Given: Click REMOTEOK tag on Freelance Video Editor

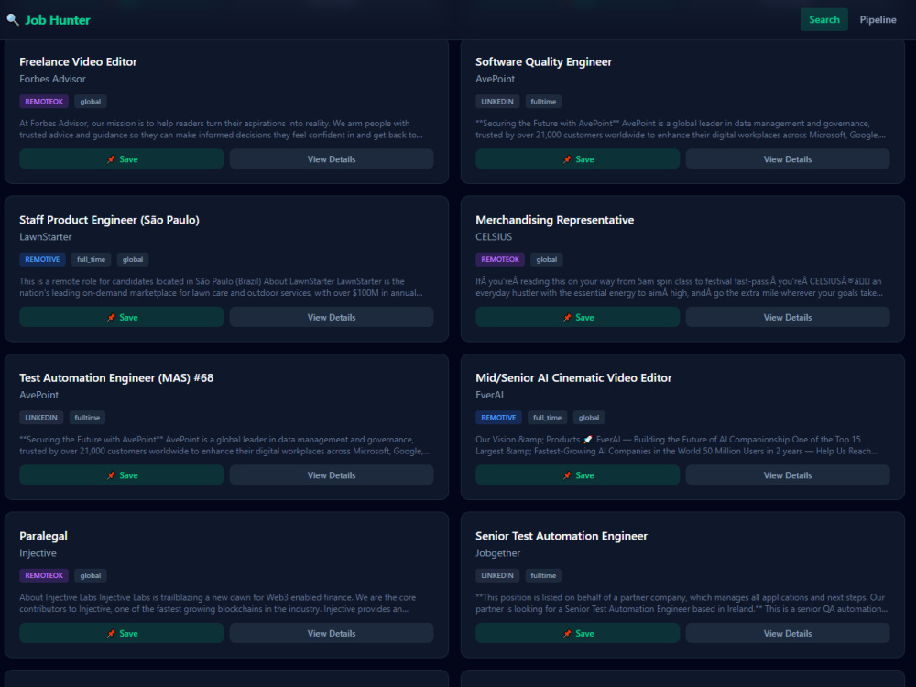Looking at the screenshot, I should [44, 102].
